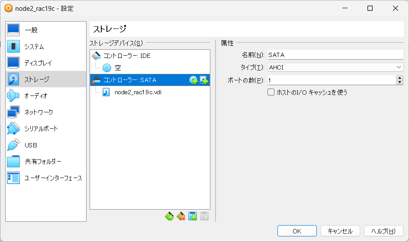The width and height of the screenshot is (409, 242).
Task: Click the greyed-out remove attachment icon
Action: coord(204,216)
